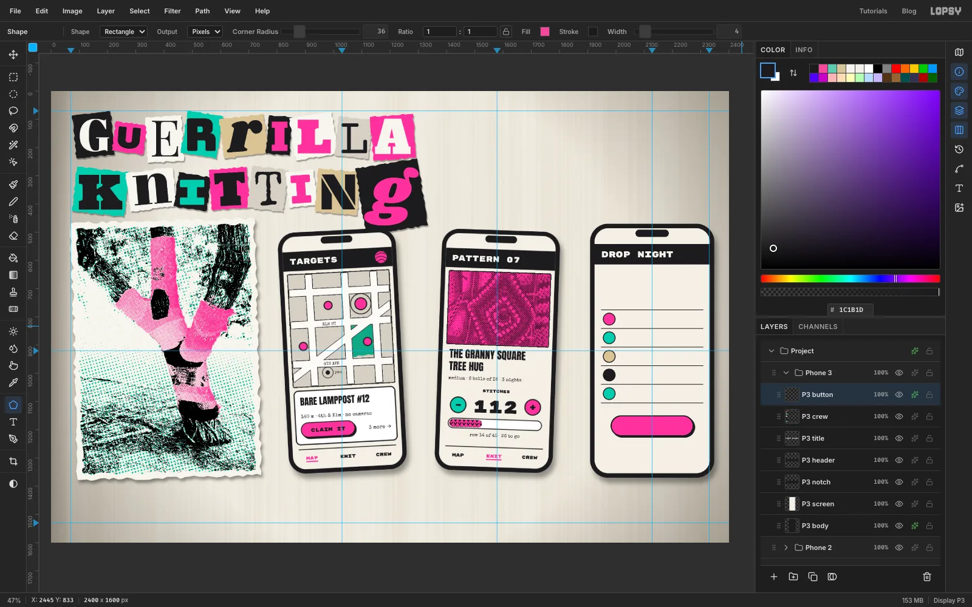Click the swap colors arrows icon
Viewport: 972px width, 607px height.
793,73
